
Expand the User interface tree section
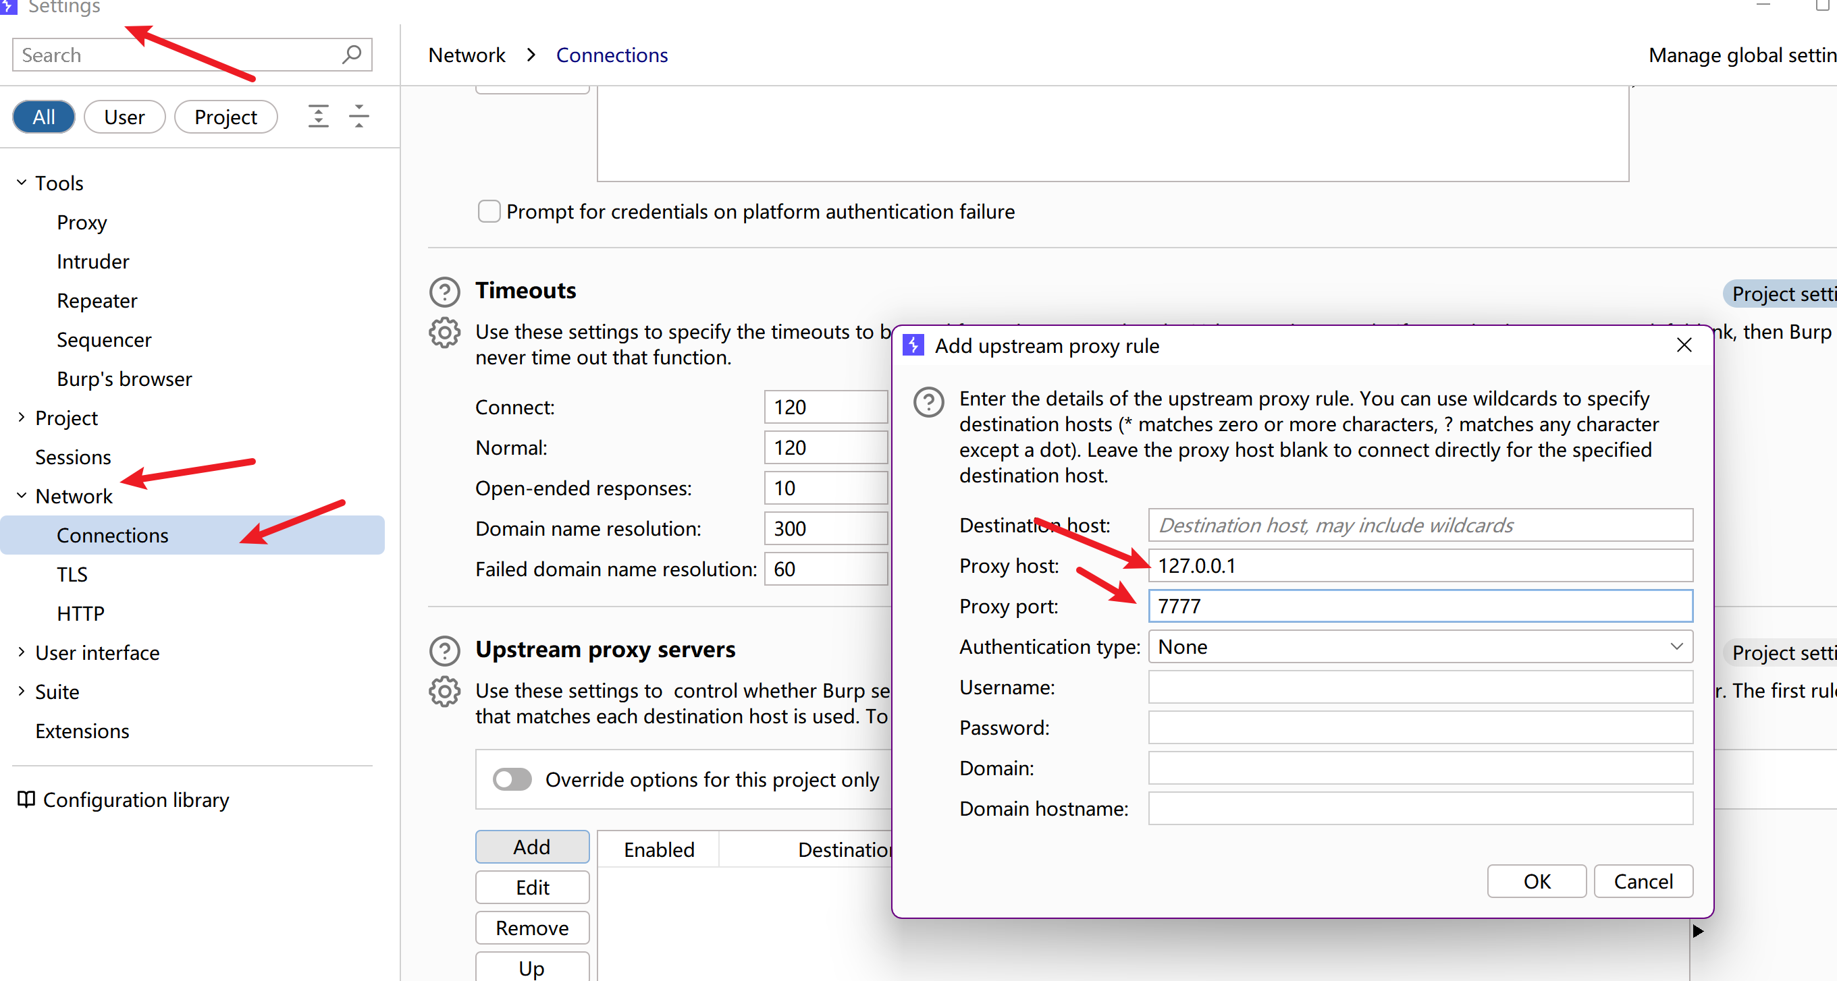[x=22, y=652]
